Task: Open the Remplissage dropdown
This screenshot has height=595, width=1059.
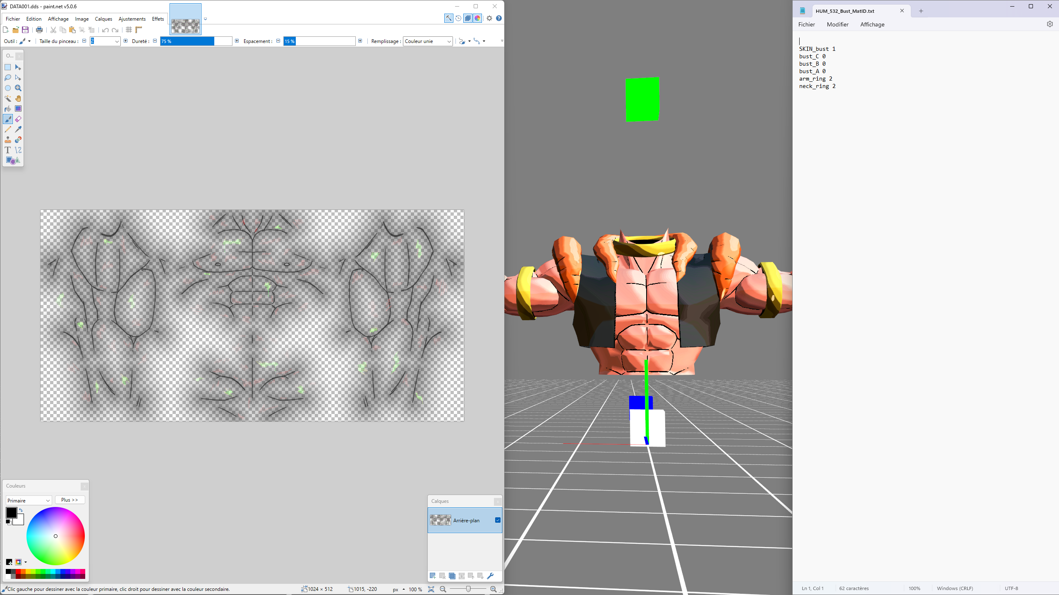Action: tap(428, 41)
